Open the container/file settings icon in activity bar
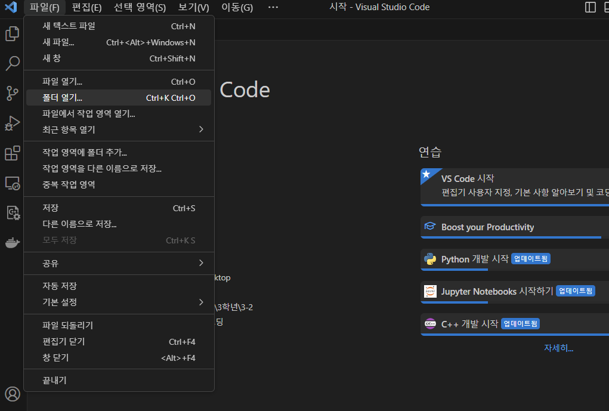 click(13, 213)
